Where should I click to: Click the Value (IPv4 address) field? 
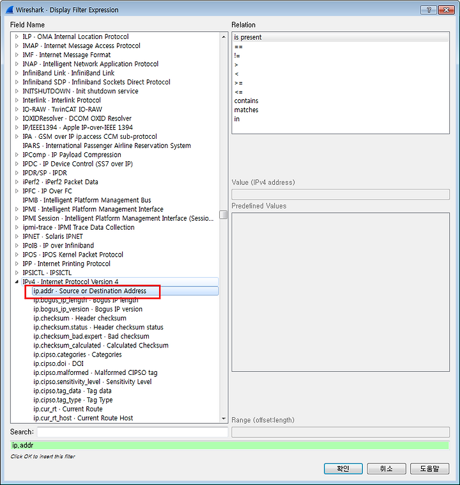pyautogui.click(x=341, y=195)
